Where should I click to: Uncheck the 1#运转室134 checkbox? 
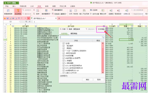[63, 58]
